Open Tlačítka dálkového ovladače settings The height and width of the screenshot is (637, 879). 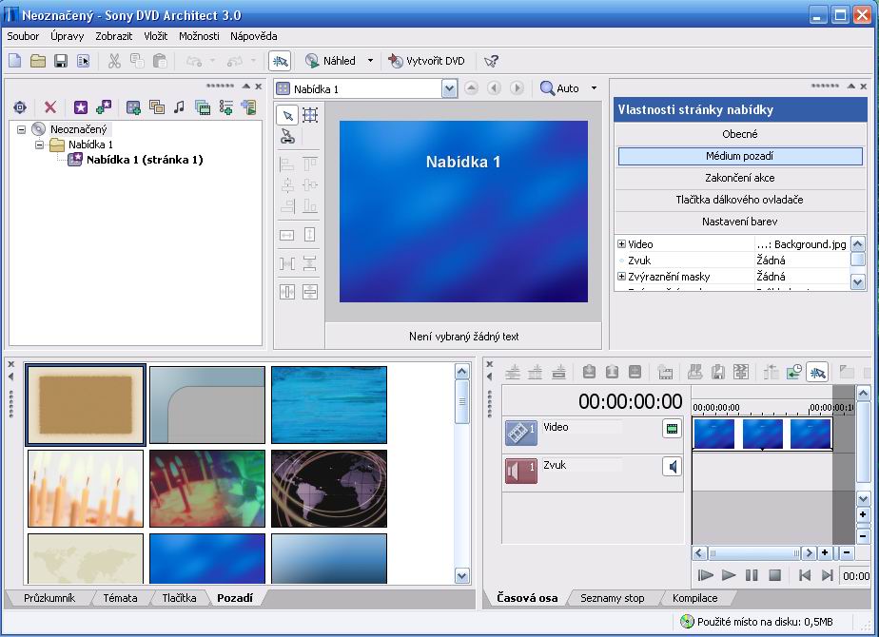739,198
